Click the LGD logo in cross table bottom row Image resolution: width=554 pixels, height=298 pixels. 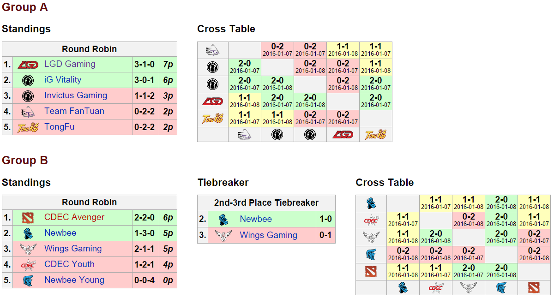point(343,135)
